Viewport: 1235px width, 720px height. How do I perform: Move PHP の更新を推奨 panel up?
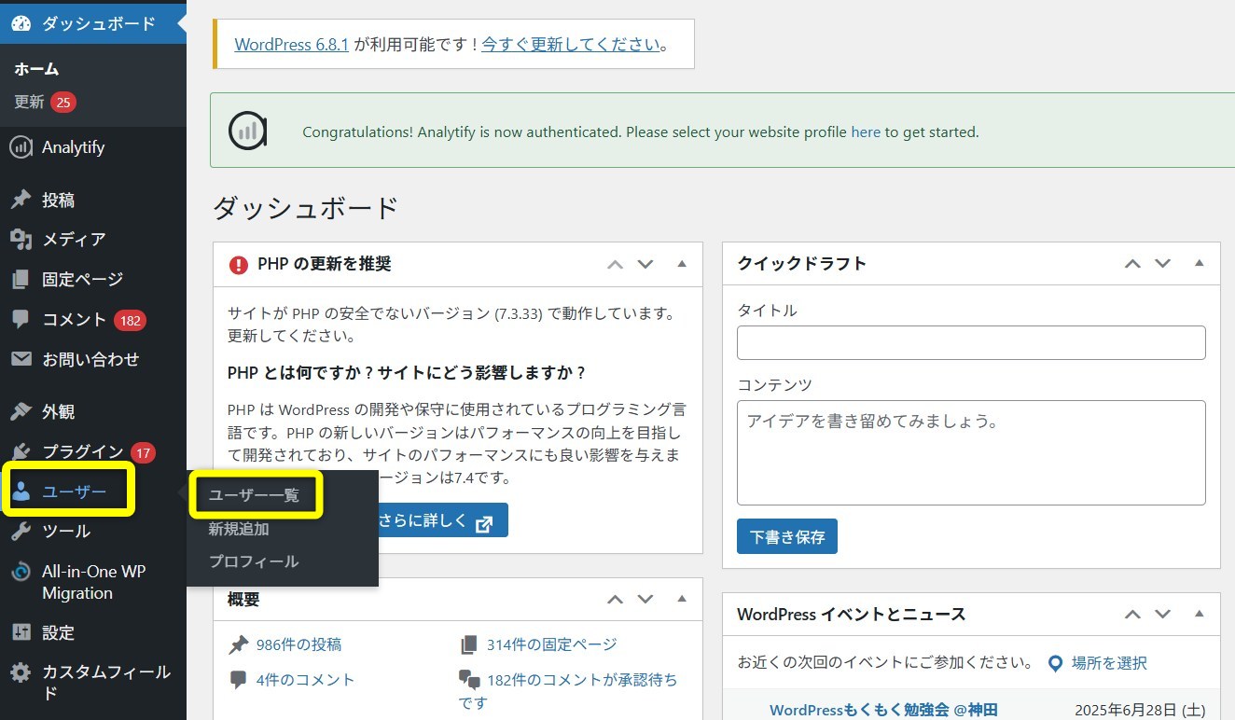click(x=615, y=264)
